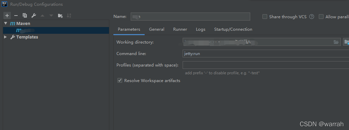This screenshot has width=349, height=130.
Task: Open the Runner tab
Action: click(x=180, y=29)
